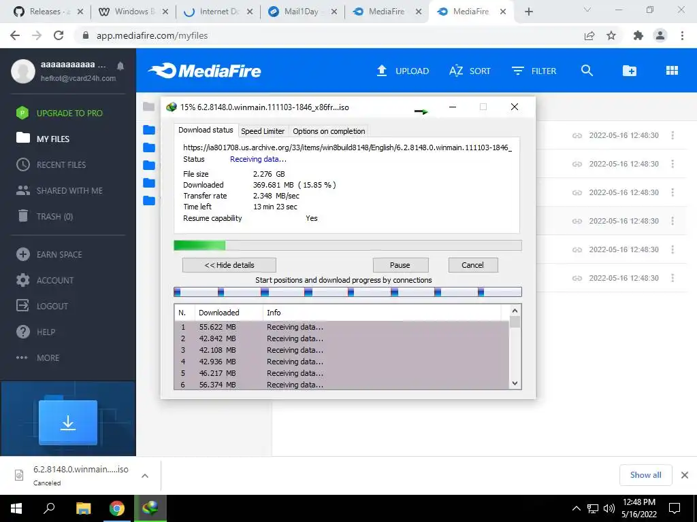Click the new folder icon in MediaFire header
This screenshot has height=522, width=697.
tap(630, 71)
